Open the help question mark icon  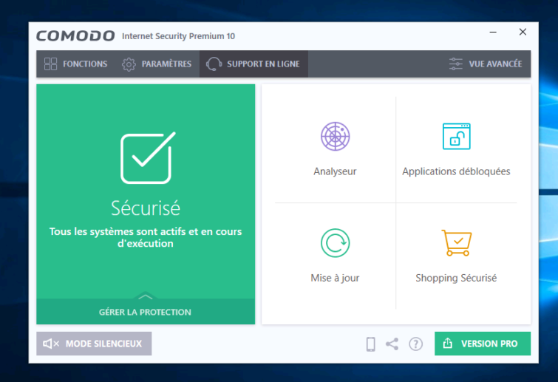tap(415, 344)
